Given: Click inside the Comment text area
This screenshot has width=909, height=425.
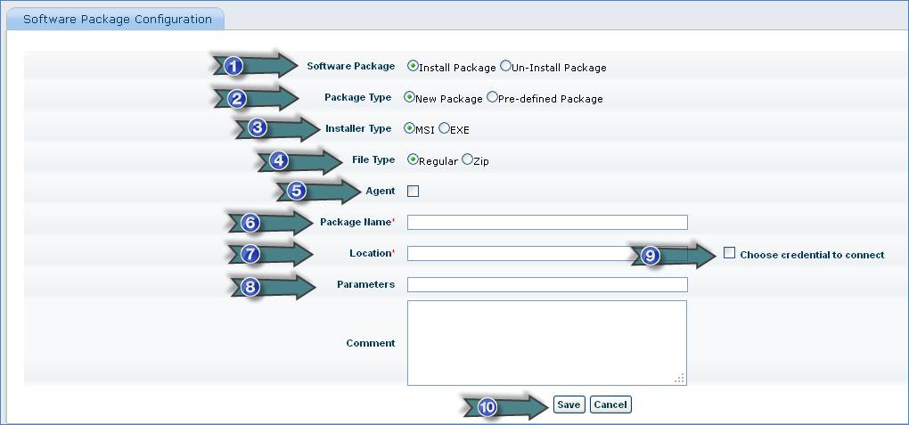Looking at the screenshot, I should pos(546,343).
